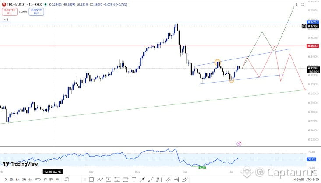Select the zigzag Path drawing tool

tap(100, 180)
